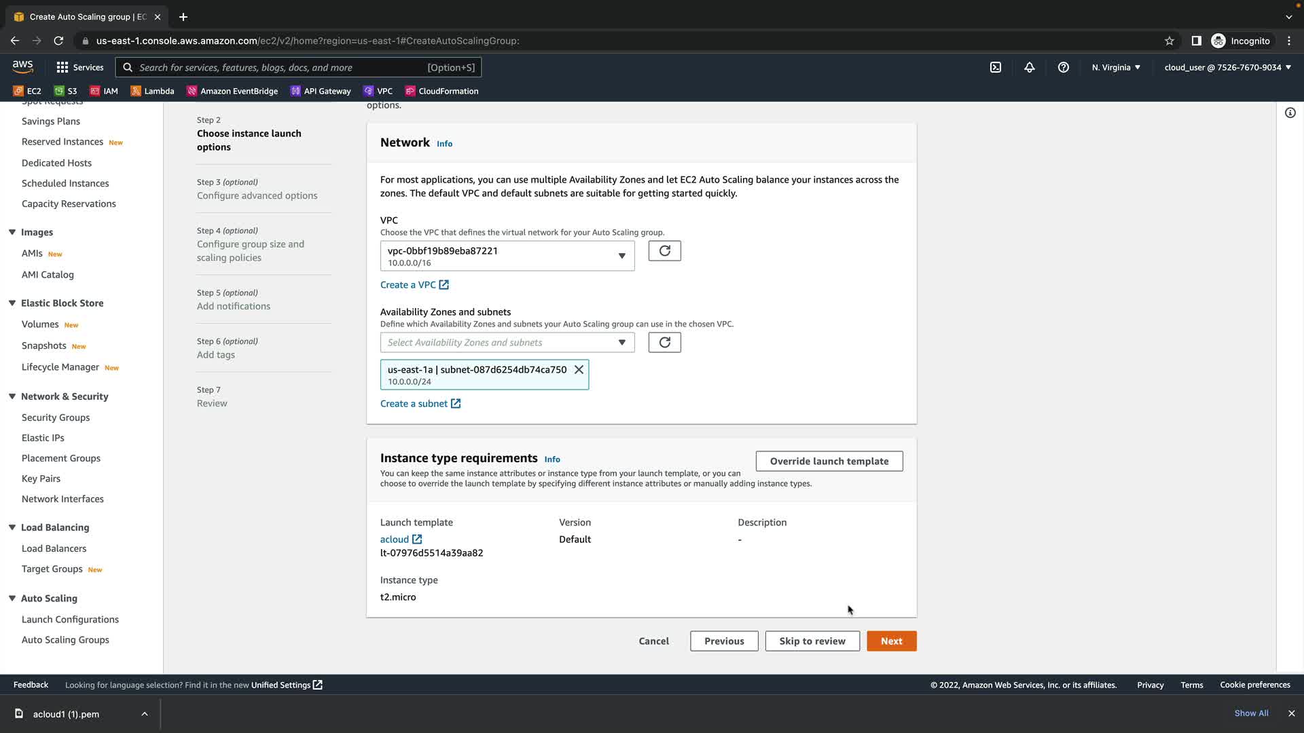
Task: Open Availability Zones and subnets dropdown
Action: [x=507, y=343]
